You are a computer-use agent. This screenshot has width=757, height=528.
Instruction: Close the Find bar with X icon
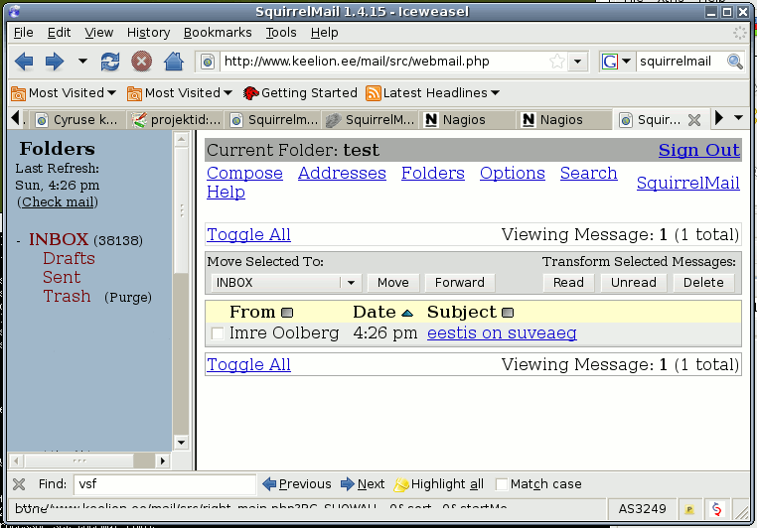[x=19, y=484]
